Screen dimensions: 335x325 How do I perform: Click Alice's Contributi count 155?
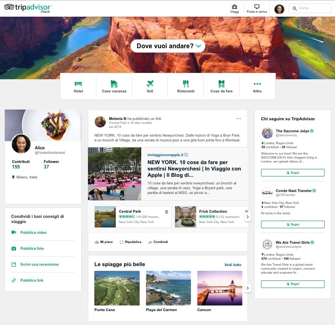coord(16,167)
